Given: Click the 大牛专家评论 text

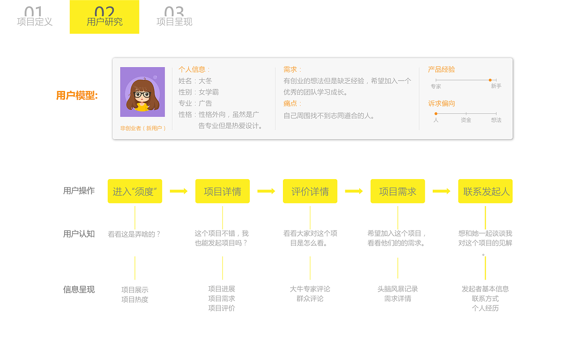Looking at the screenshot, I should tap(310, 289).
